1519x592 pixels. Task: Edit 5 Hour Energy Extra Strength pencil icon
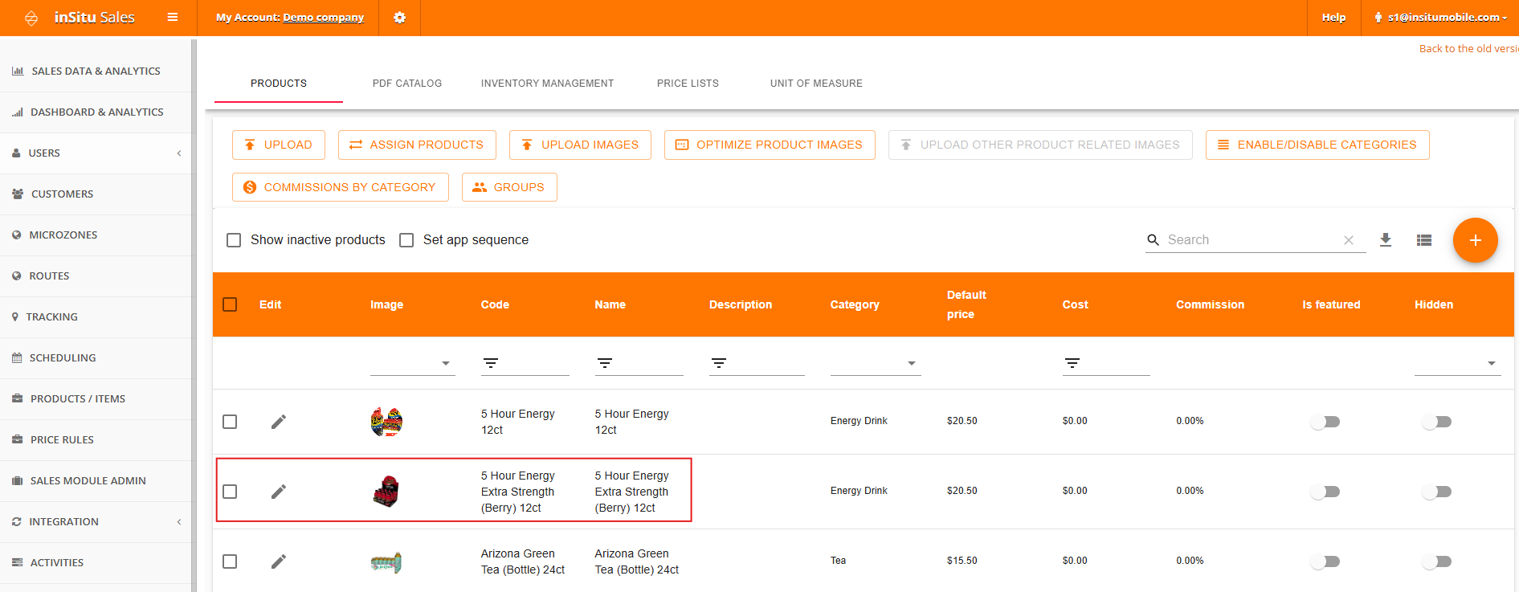pos(279,492)
